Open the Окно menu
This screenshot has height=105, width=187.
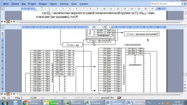tap(74, 4)
